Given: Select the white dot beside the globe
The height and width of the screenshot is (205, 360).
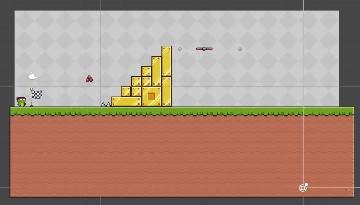Looking at the screenshot, I should point(306,184).
